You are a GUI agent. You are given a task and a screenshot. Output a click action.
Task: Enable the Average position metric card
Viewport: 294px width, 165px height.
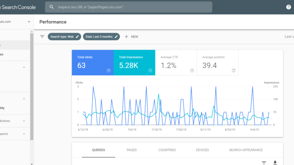(218, 62)
